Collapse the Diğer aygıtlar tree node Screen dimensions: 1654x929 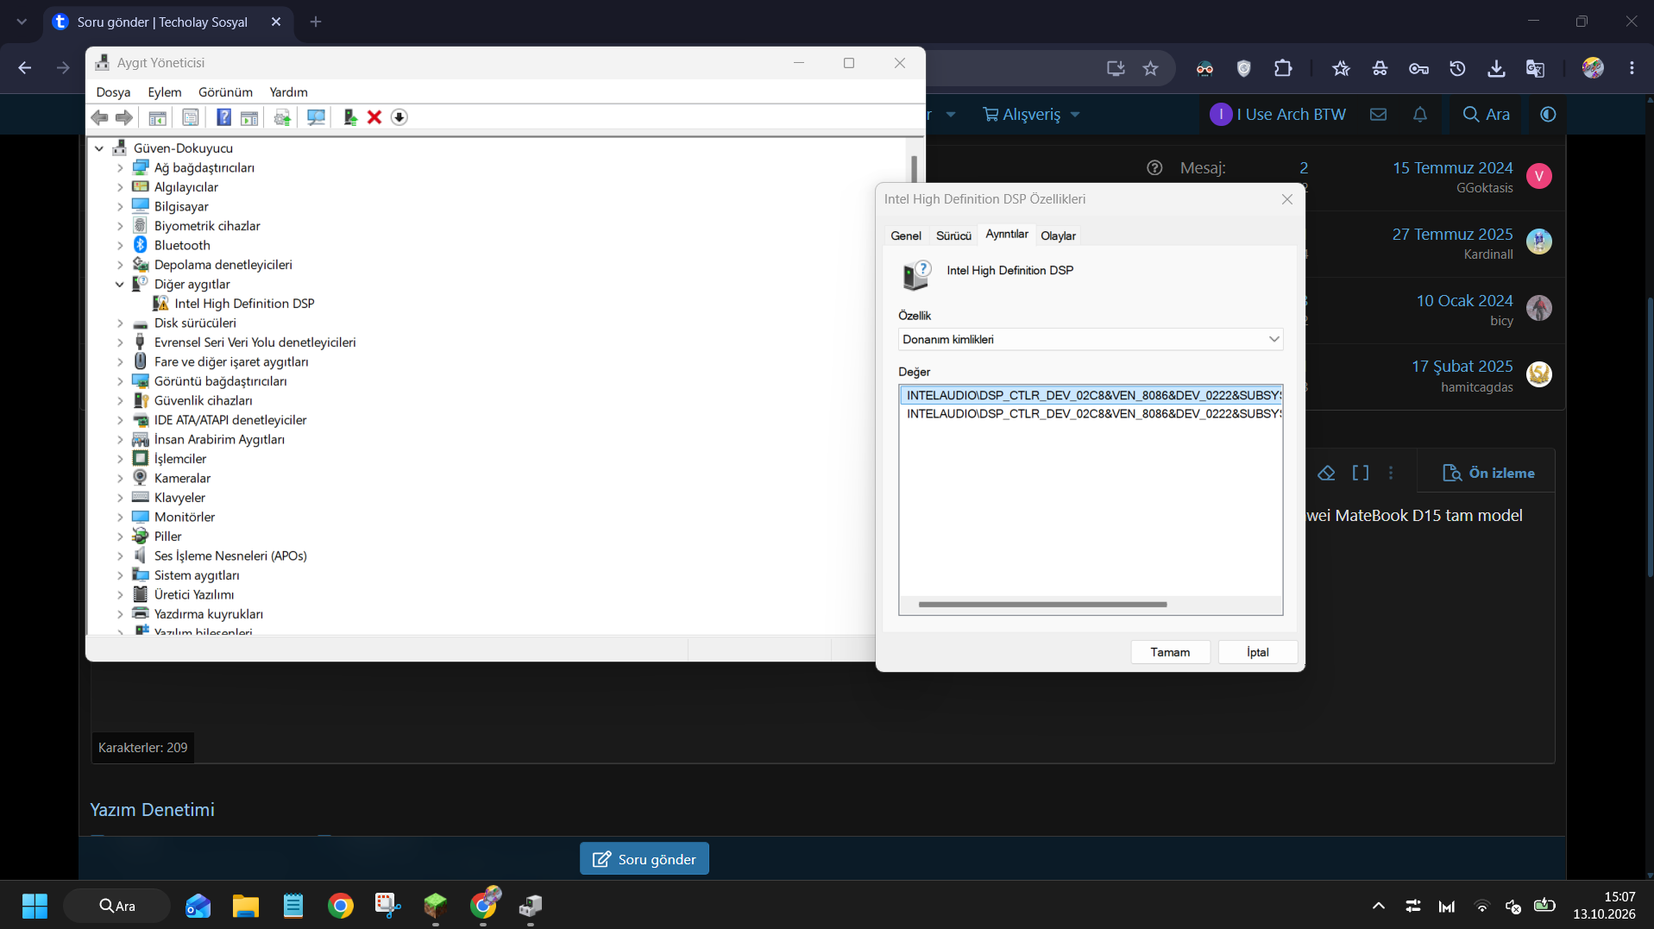coord(120,284)
